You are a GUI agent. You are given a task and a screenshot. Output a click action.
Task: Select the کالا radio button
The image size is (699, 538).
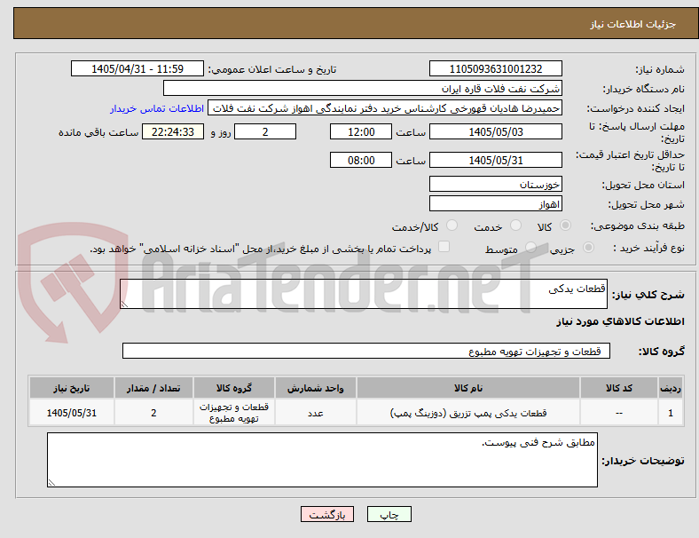coord(565,225)
